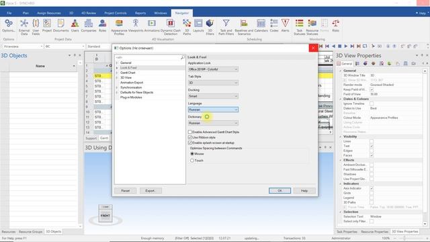
Task: Click the Reset button
Action: click(126, 191)
